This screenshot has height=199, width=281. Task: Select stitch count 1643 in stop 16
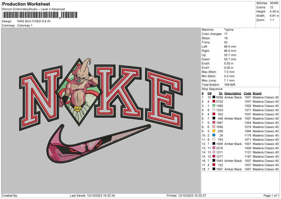point(220,161)
